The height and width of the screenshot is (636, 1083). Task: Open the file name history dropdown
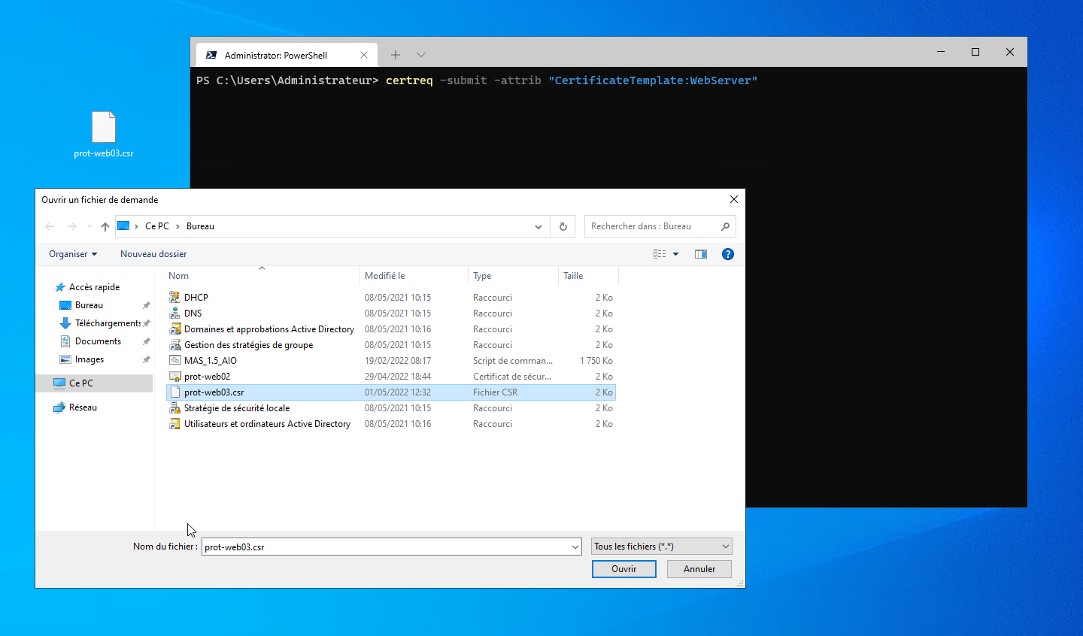[x=575, y=547]
